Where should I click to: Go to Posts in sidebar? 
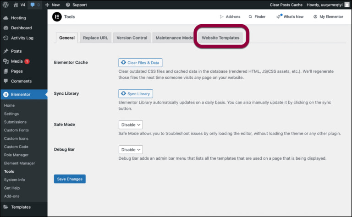point(16,51)
